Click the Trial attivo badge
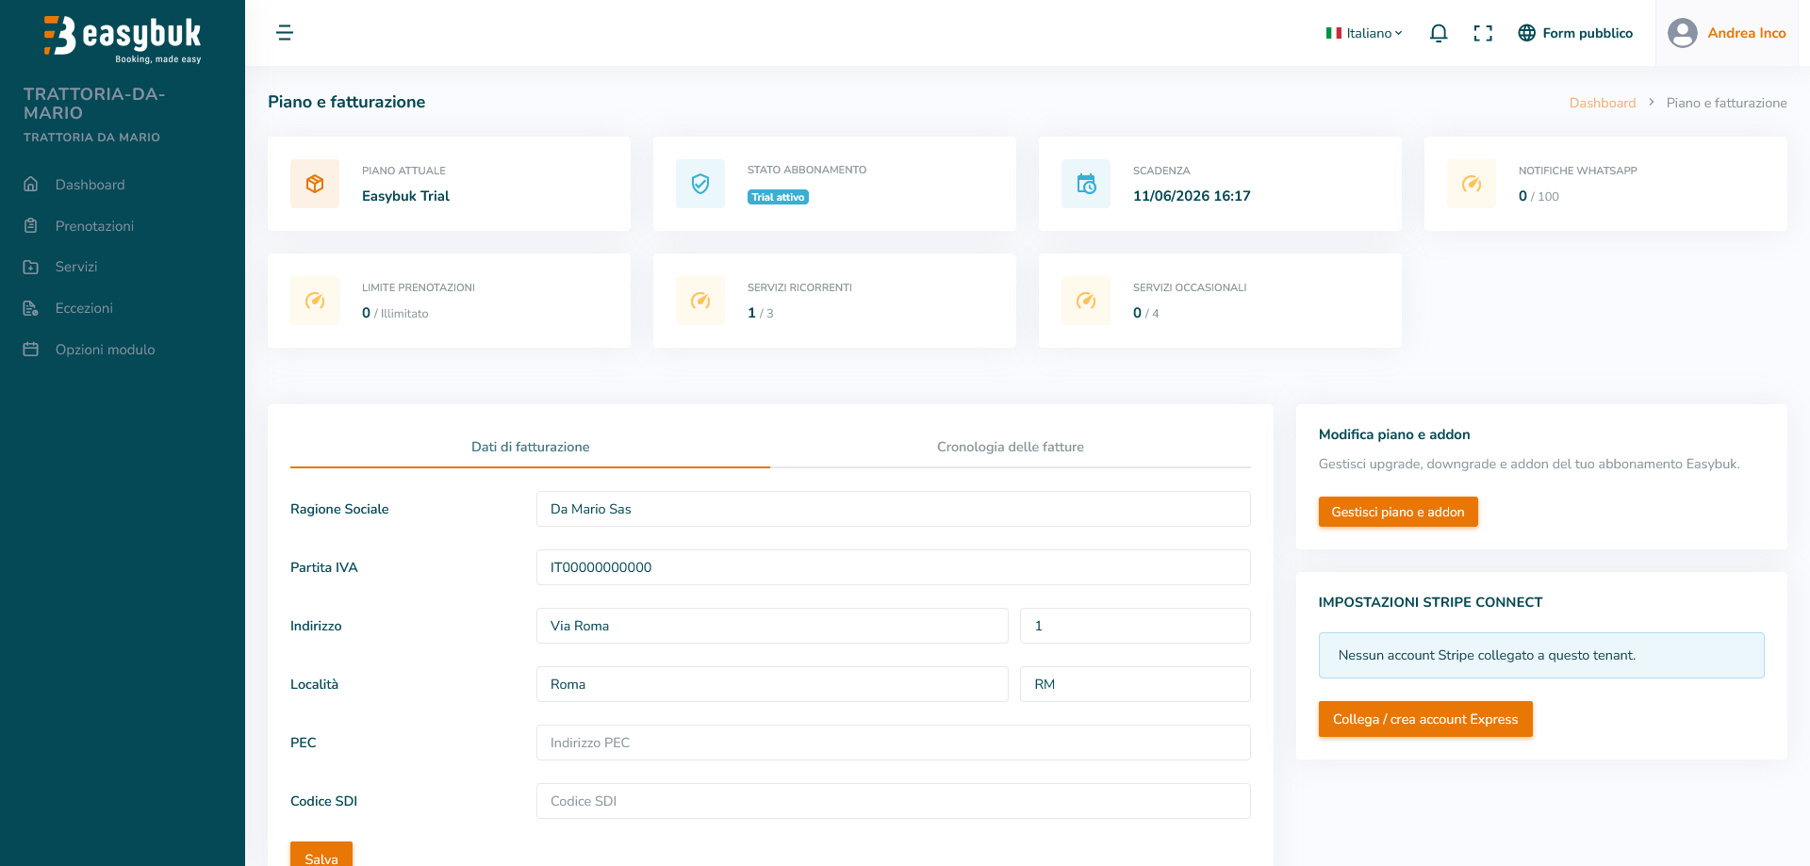 click(778, 197)
